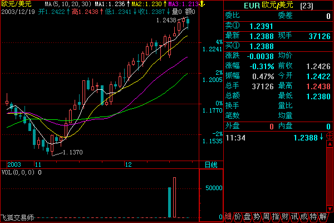Screen dimensions: 334x223
Task: Click the red crosshair circle icon
Action: click(x=330, y=135)
